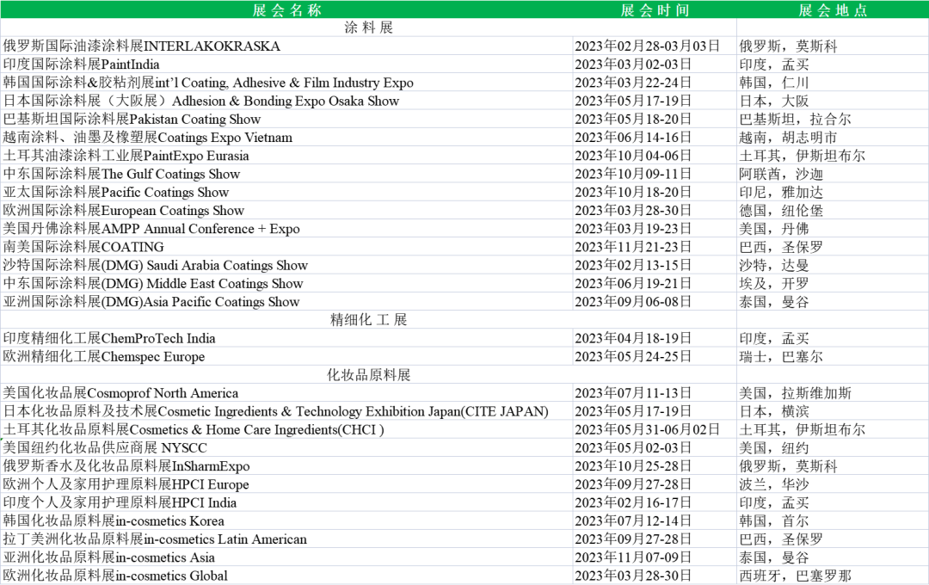Click the date 2023年06月14-16日
The height and width of the screenshot is (585, 929).
(633, 137)
